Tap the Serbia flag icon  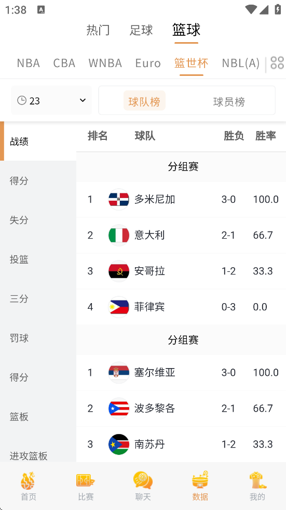(119, 372)
